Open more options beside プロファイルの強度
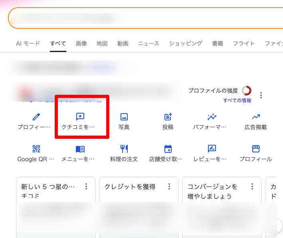 tap(261, 95)
